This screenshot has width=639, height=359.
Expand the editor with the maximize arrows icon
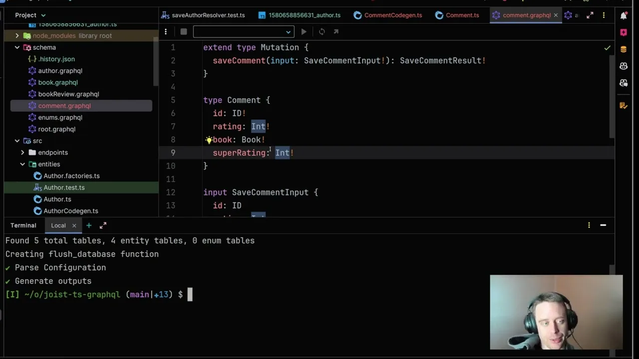click(590, 15)
